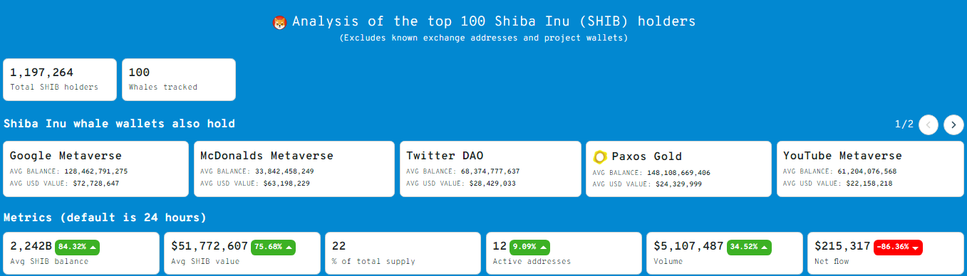This screenshot has width=967, height=276.
Task: Click the % of total supply metric
Action: [403, 253]
